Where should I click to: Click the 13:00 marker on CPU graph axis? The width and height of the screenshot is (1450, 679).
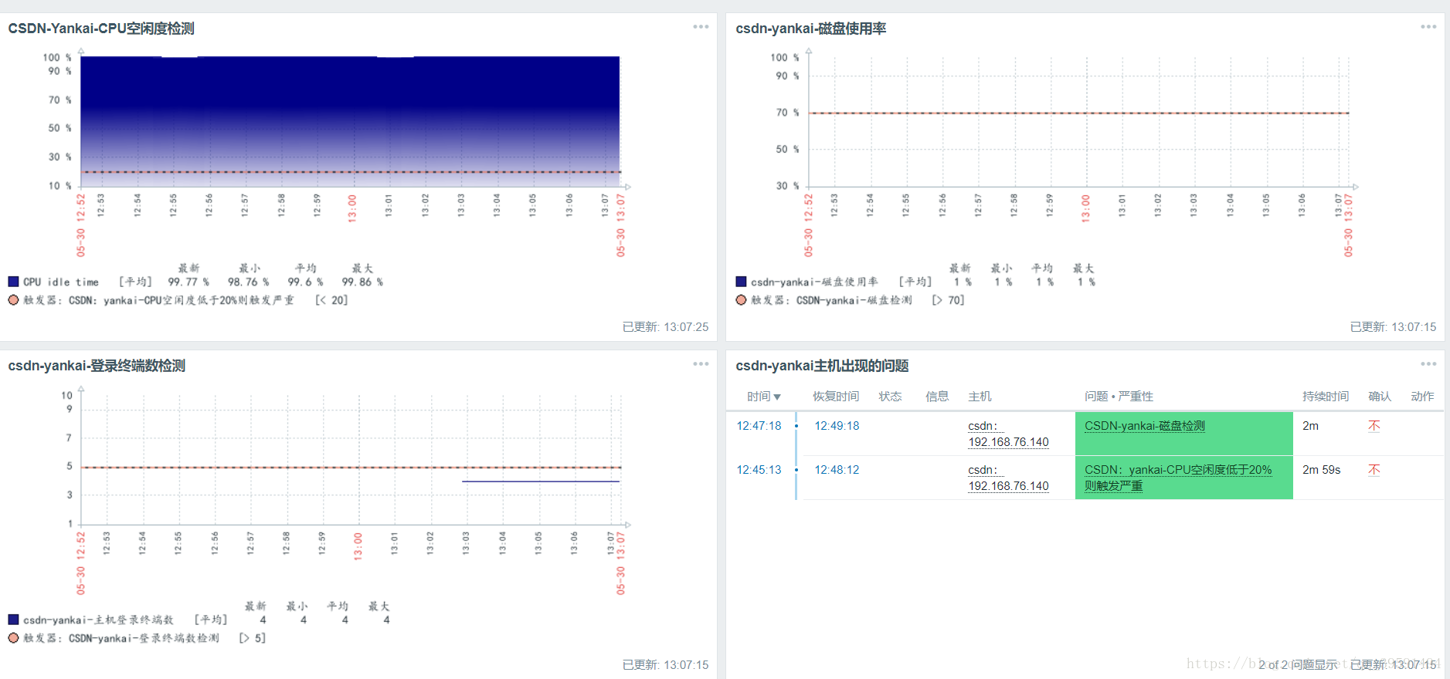352,208
